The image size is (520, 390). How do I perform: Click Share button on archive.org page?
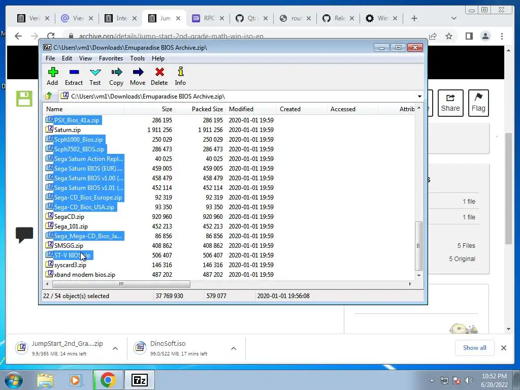click(x=450, y=103)
